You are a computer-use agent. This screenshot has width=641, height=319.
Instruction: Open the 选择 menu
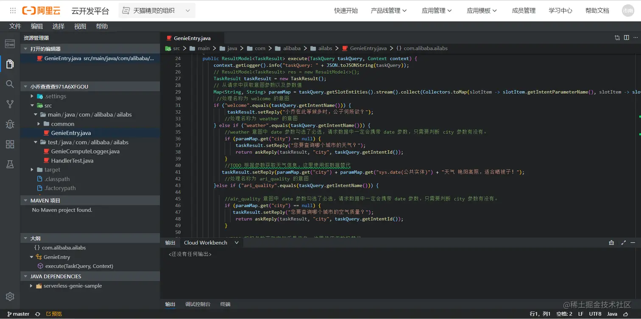(59, 26)
